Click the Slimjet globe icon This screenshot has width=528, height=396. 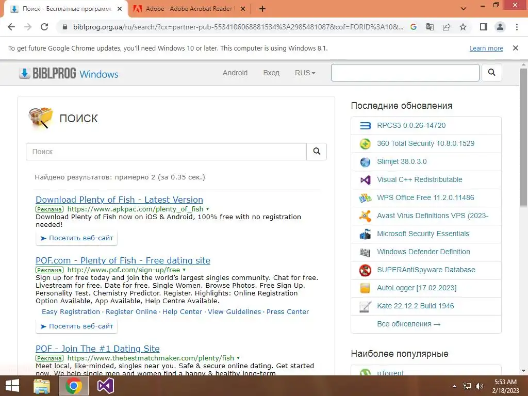[x=365, y=162]
